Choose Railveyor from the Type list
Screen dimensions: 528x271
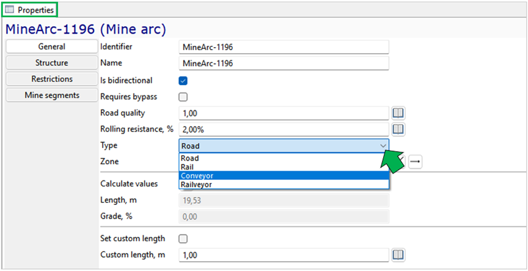point(284,184)
